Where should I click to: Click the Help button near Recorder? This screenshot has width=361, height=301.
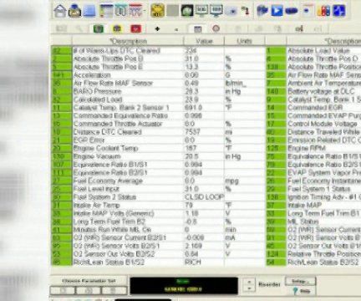302,291
